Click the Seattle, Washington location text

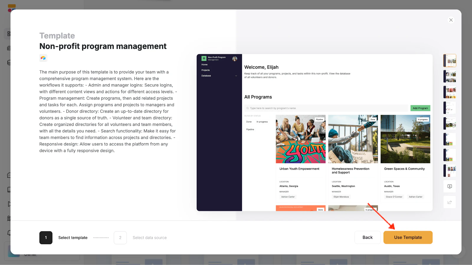[343, 186]
